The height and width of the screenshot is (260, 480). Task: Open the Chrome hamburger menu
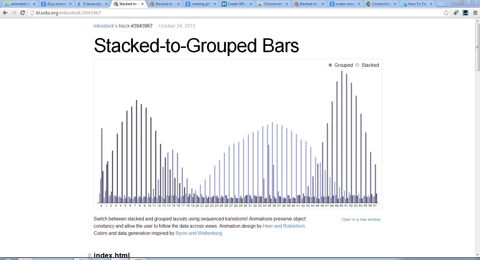[475, 13]
